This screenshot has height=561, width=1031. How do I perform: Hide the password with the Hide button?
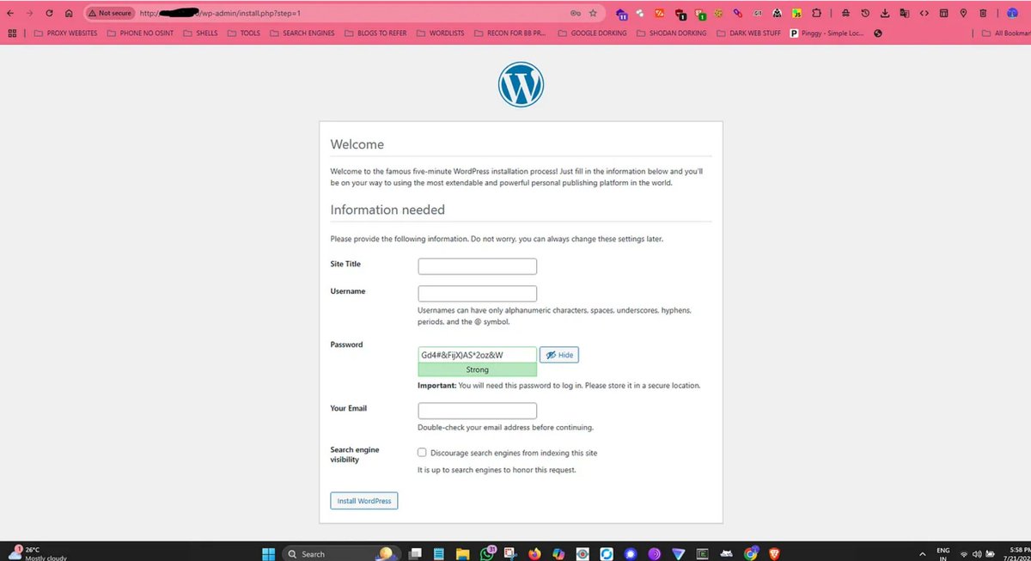tap(559, 355)
